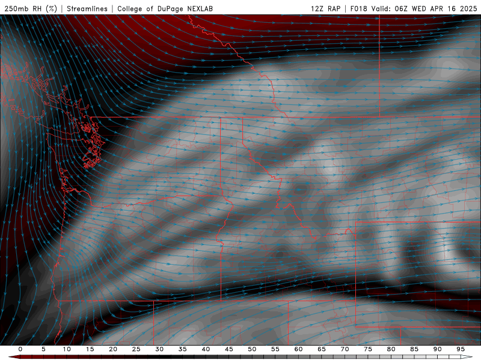Click the "45" color scale label
Image resolution: width=481 pixels, height=360 pixels.
point(229,349)
